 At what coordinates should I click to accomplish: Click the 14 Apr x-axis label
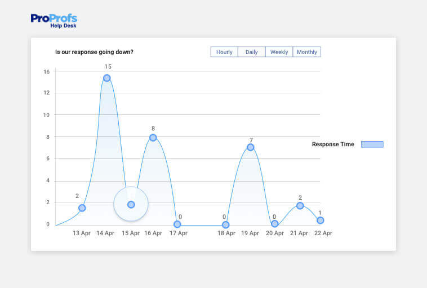point(105,233)
